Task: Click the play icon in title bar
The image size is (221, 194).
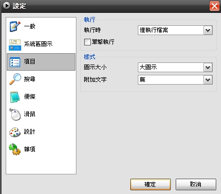Action: pyautogui.click(x=7, y=6)
